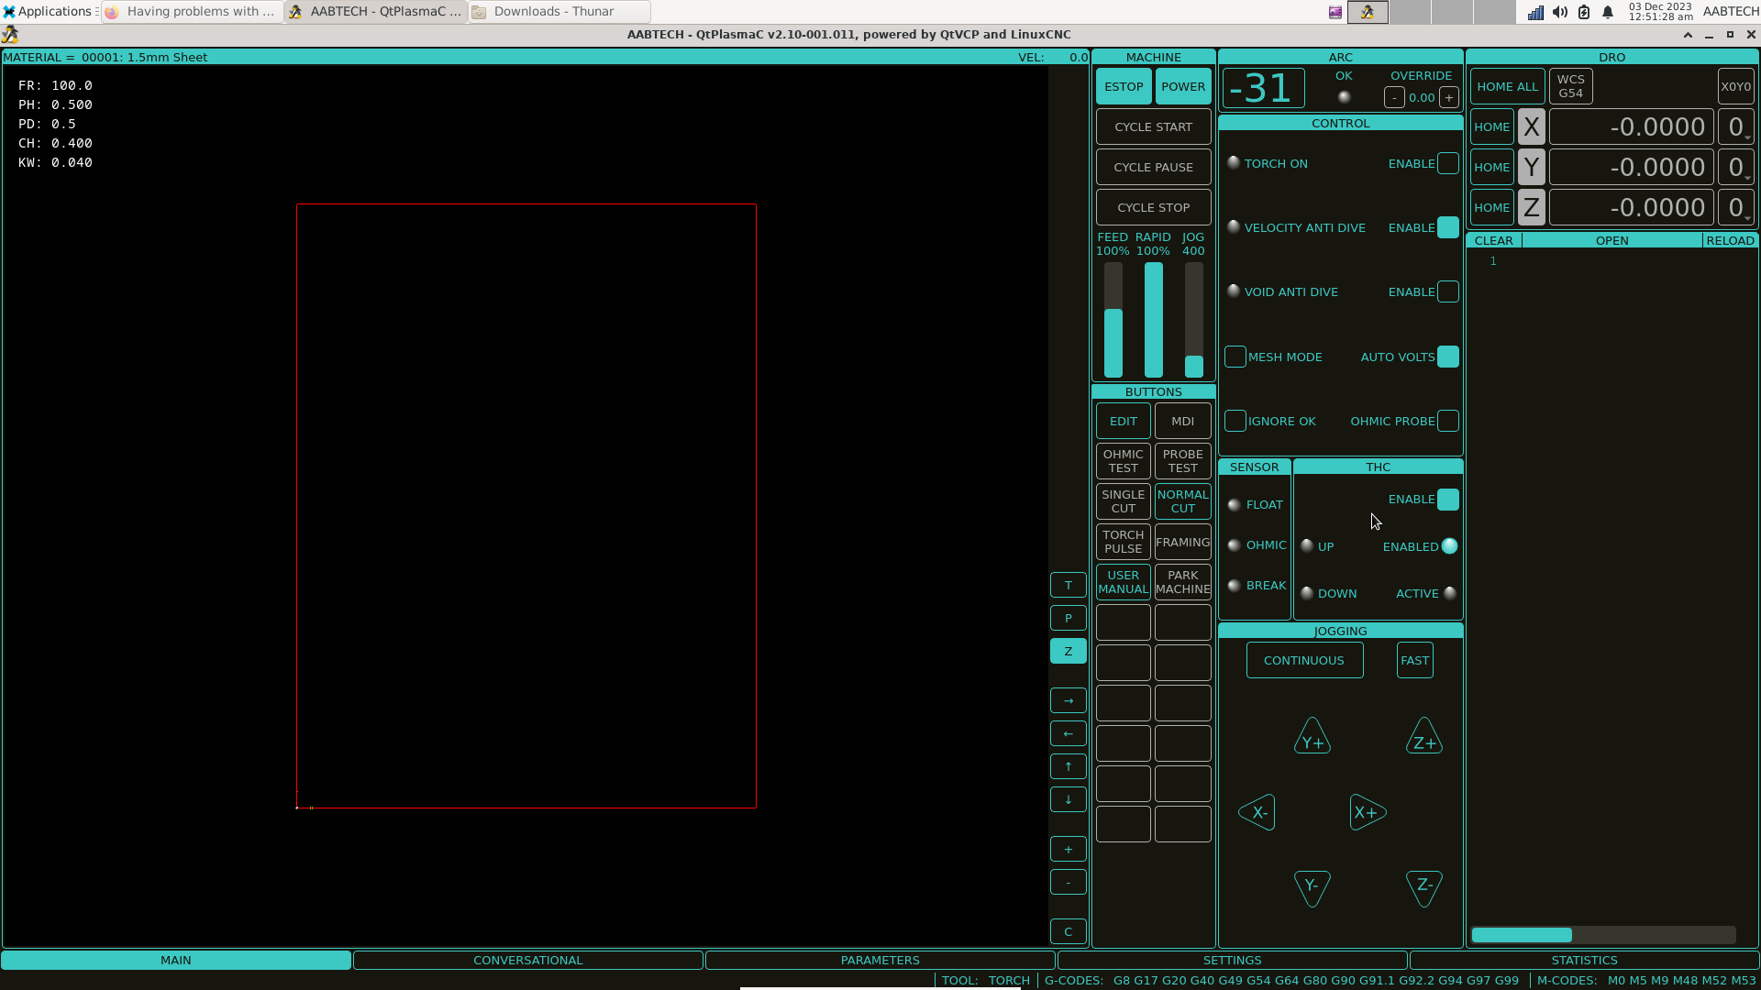Switch to the Main tab

click(176, 960)
